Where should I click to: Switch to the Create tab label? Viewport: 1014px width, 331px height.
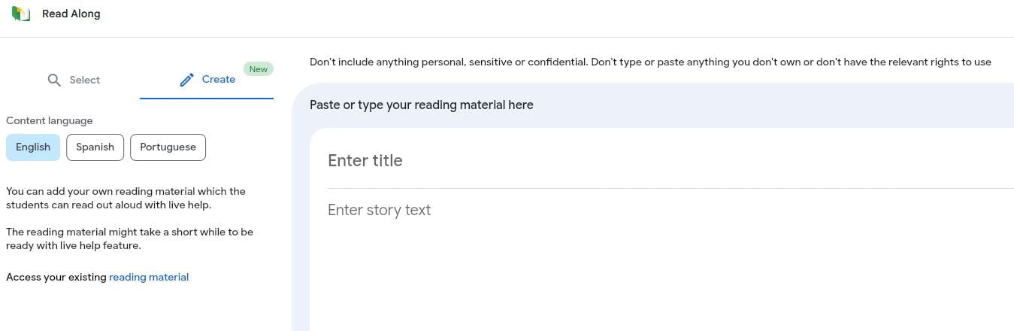coord(219,79)
